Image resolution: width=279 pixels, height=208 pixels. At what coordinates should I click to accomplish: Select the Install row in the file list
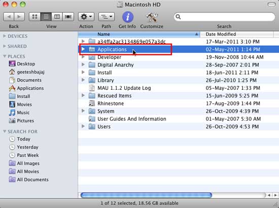tap(179, 73)
